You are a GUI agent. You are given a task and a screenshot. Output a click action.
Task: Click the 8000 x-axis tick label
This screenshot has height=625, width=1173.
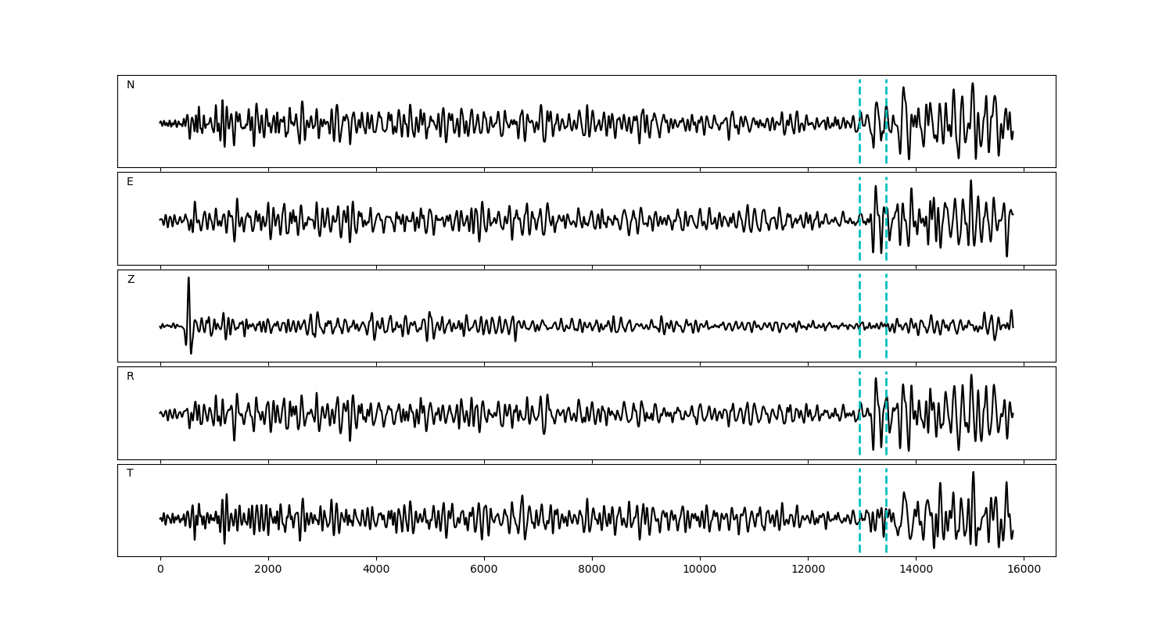(x=592, y=570)
